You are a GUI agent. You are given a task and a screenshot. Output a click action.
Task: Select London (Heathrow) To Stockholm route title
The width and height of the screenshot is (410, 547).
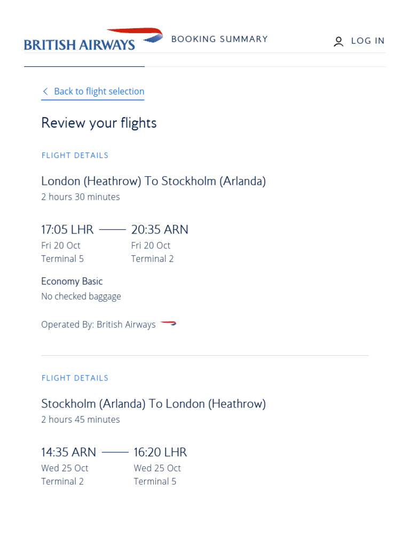153,181
